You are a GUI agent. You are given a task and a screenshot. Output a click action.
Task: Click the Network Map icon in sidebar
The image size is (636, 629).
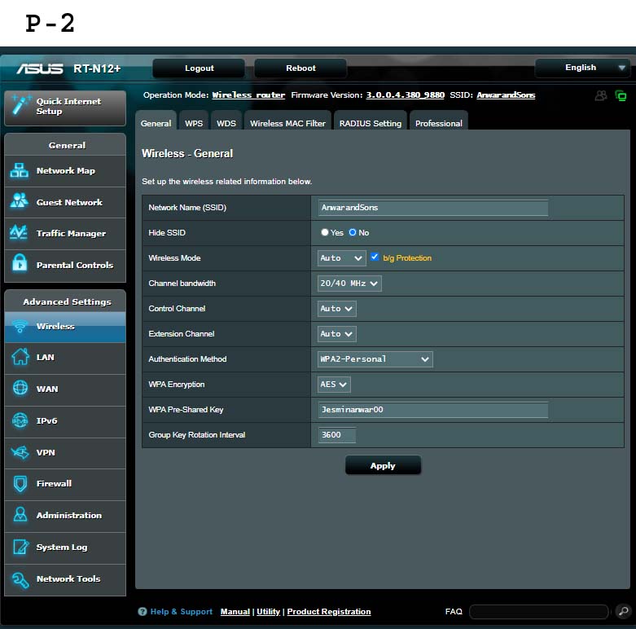click(x=20, y=171)
